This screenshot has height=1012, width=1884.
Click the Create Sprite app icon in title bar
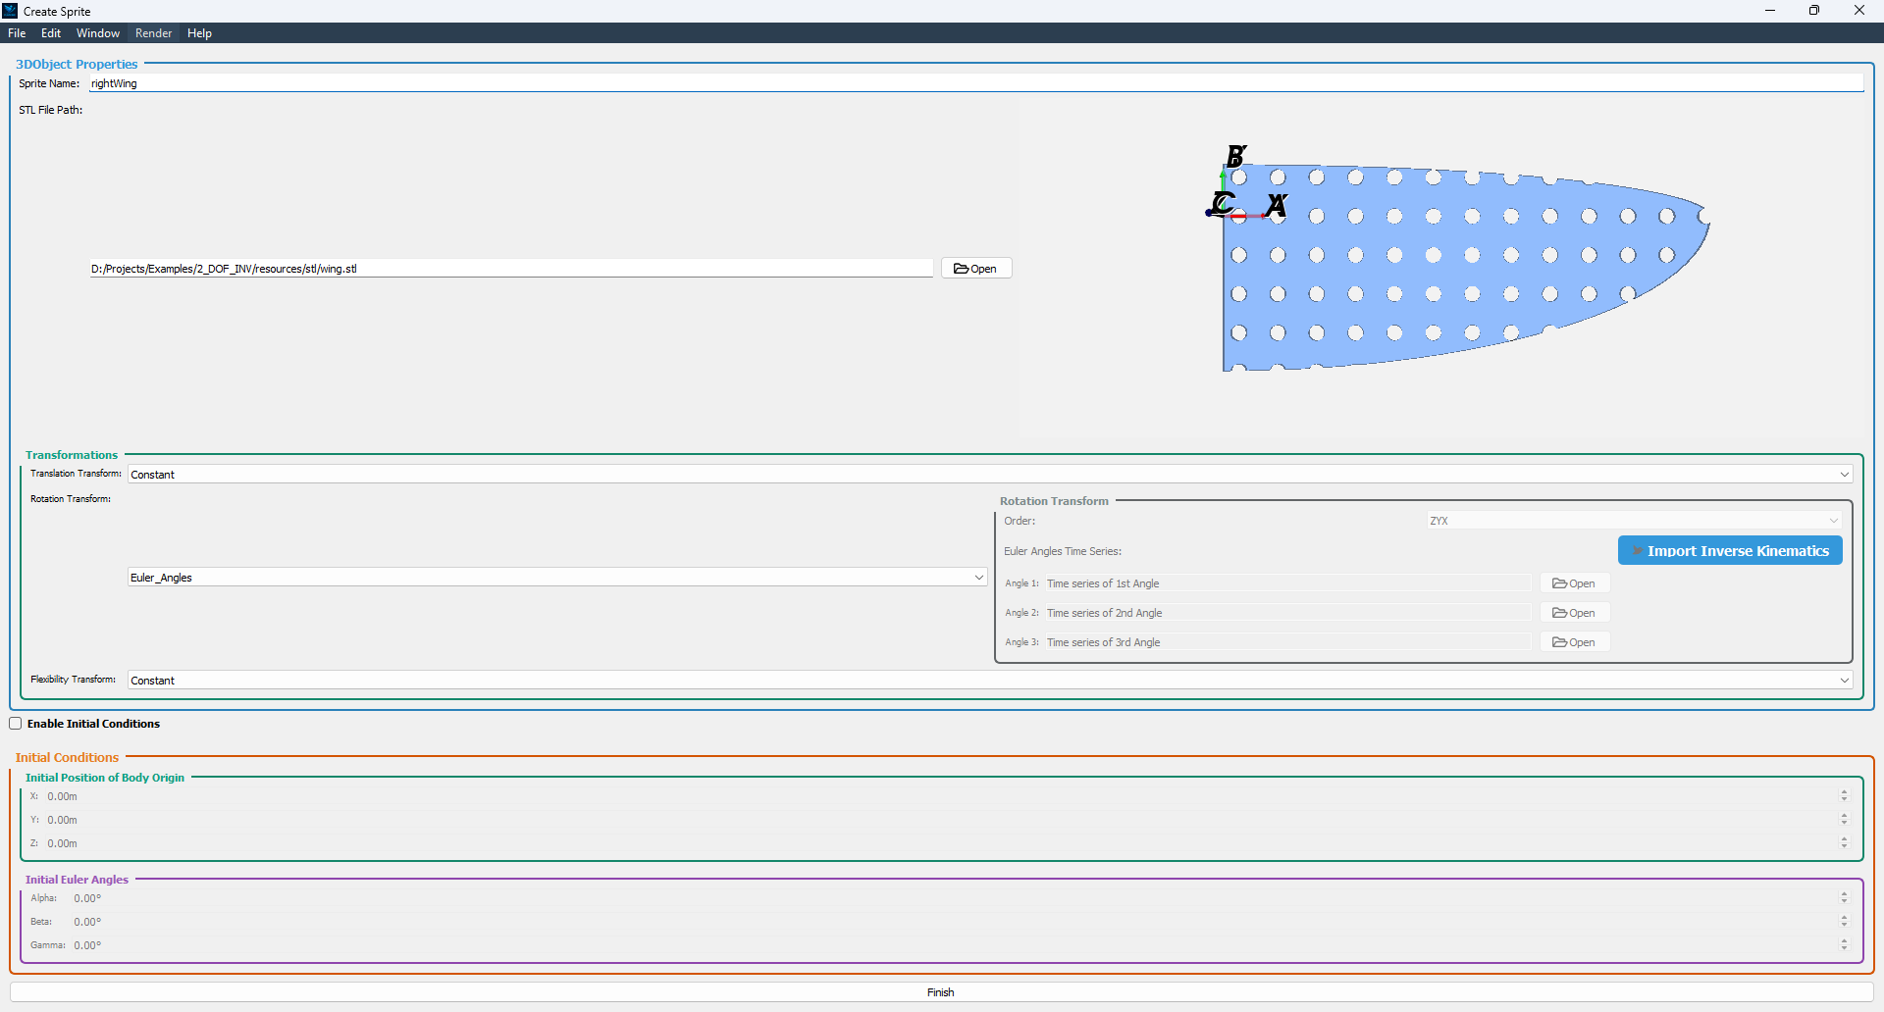[11, 11]
